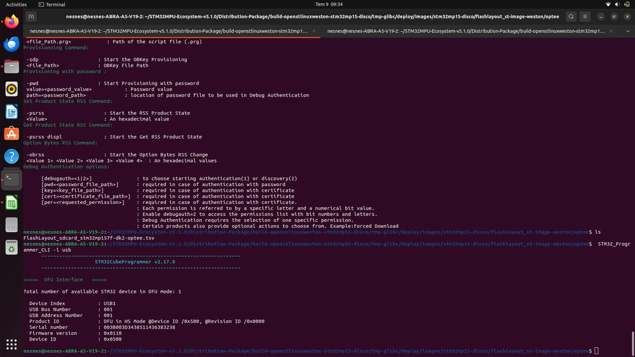Screen dimensions: 635x357
Task: Click the DFU Interface heading
Action: point(65,280)
